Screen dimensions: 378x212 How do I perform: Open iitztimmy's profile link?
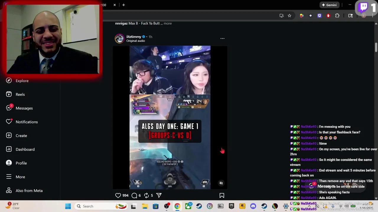point(134,37)
